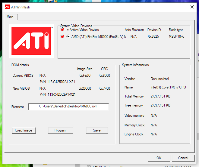The width and height of the screenshot is (199, 167).
Task: Click Current VBIOS image size 0xFE00
Action: pyautogui.click(x=85, y=76)
